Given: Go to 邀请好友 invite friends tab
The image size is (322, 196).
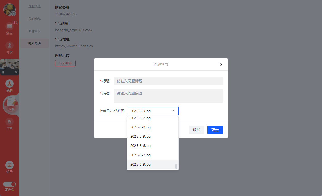Looking at the screenshot, I should pos(35,31).
